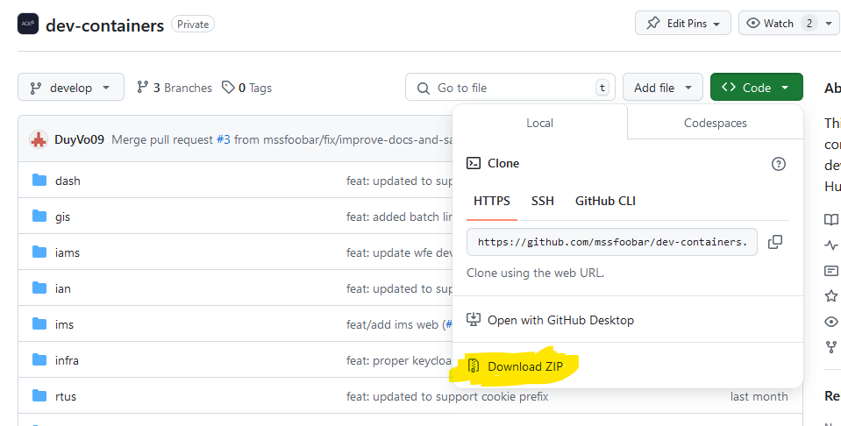Click the ian folder icon
The height and width of the screenshot is (426, 841).
pos(39,288)
